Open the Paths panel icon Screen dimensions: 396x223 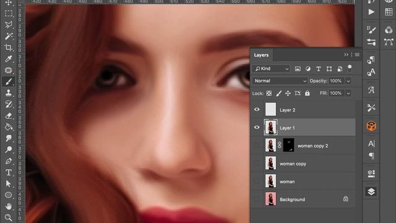click(x=389, y=42)
